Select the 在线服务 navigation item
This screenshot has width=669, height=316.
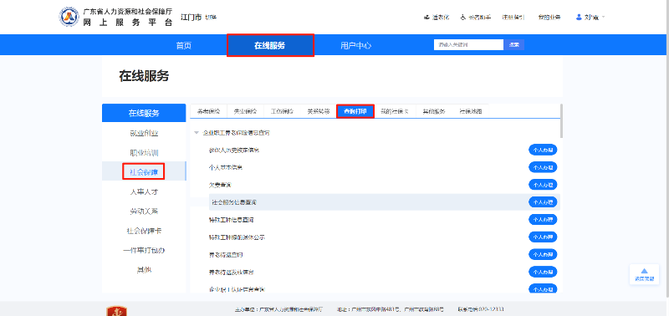(x=270, y=45)
